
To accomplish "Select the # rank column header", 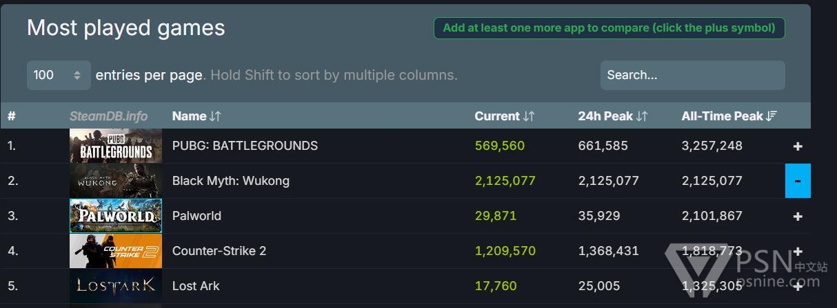I will point(11,116).
